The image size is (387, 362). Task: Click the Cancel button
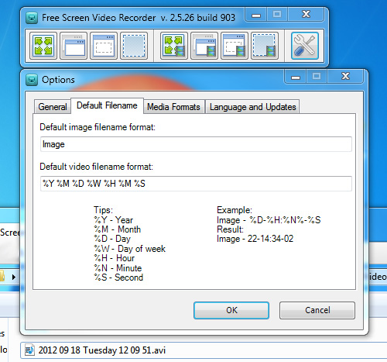point(317,310)
